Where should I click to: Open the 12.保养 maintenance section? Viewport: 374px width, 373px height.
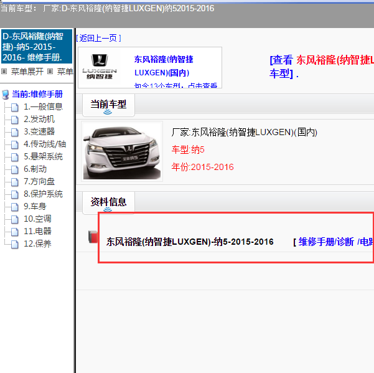[x=37, y=243]
